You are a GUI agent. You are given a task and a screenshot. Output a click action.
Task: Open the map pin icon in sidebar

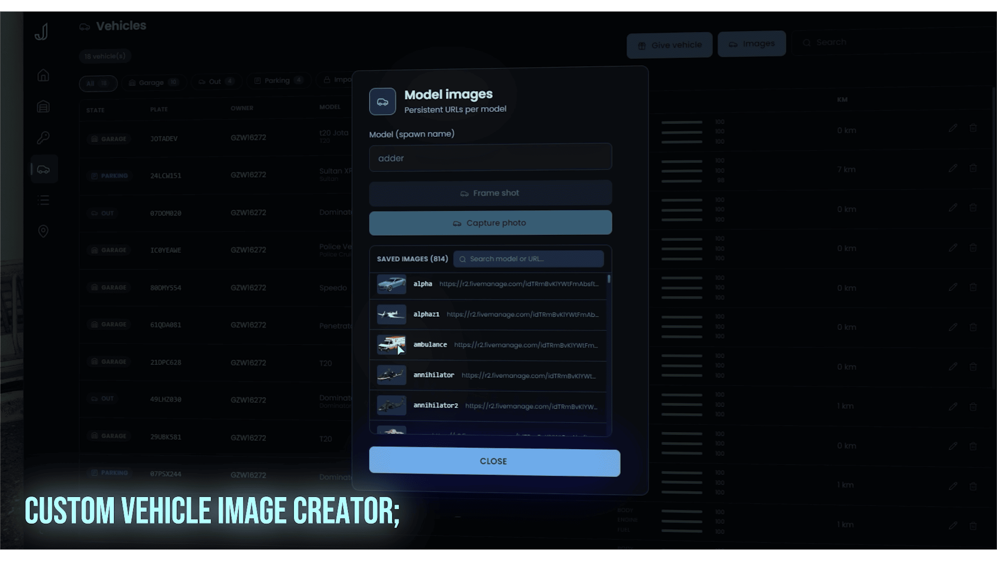43,231
